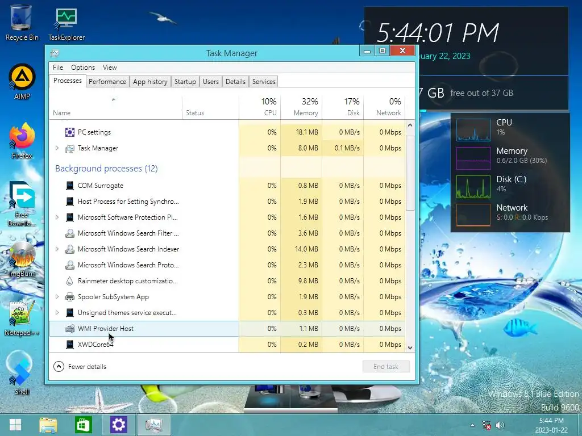This screenshot has width=582, height=436.
Task: Click the Background processes (12) heading
Action: click(106, 168)
